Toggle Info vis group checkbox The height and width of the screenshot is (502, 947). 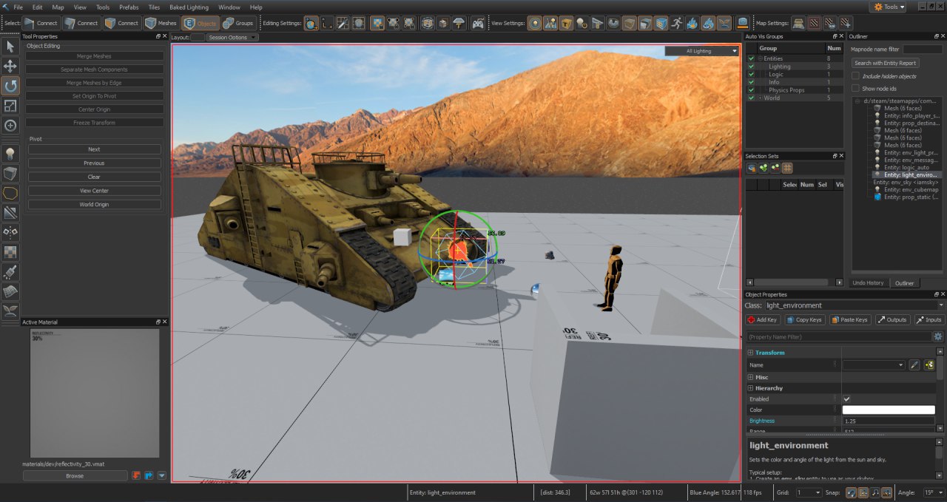(751, 82)
